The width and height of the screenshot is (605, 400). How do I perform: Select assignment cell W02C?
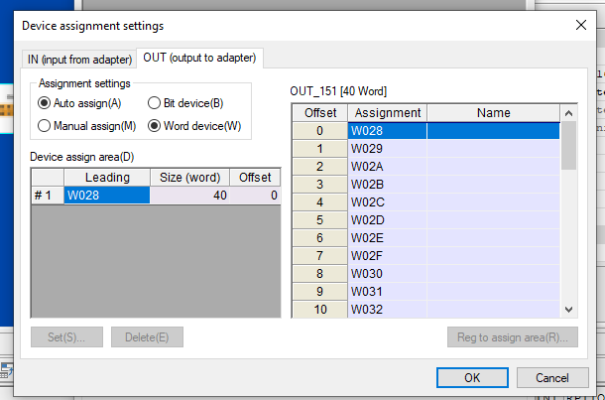[388, 202]
